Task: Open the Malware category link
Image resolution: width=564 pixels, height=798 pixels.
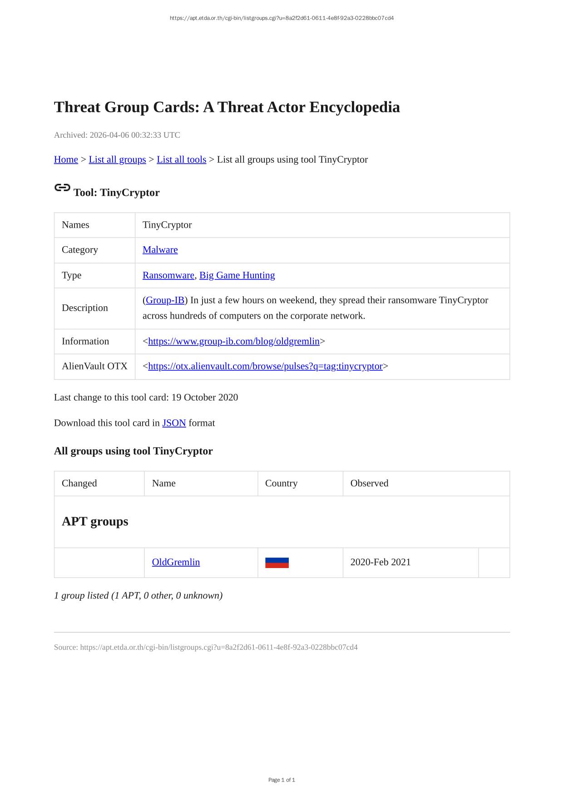Action: [160, 250]
